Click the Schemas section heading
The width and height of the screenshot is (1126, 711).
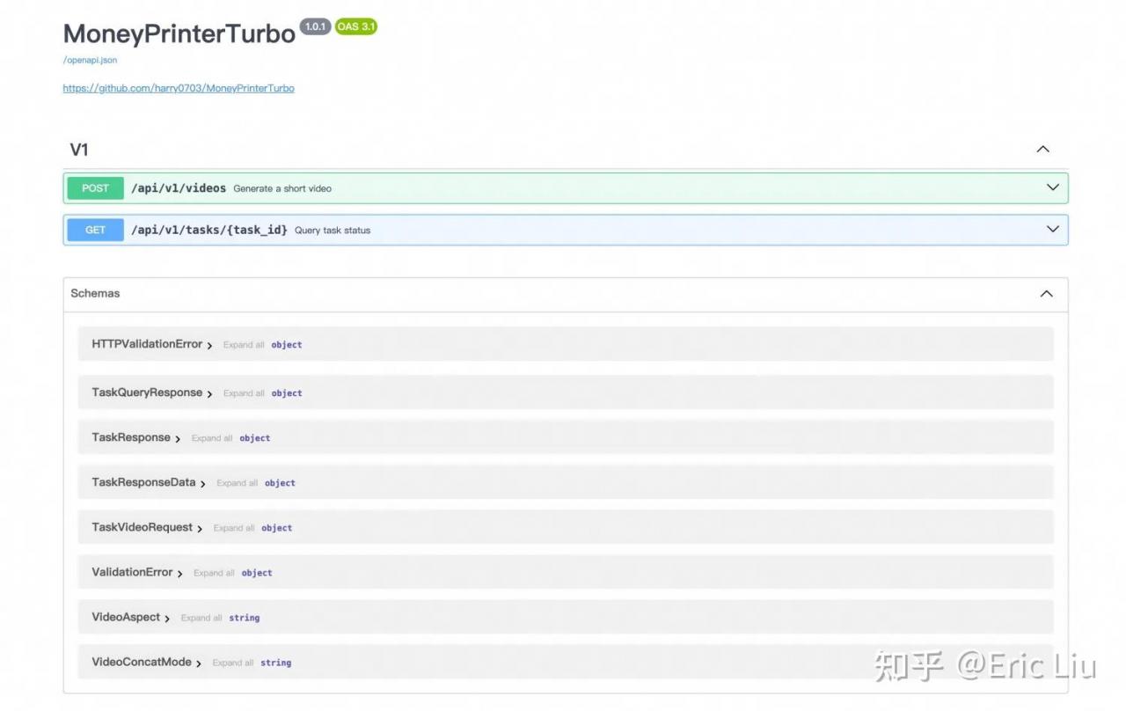point(95,294)
